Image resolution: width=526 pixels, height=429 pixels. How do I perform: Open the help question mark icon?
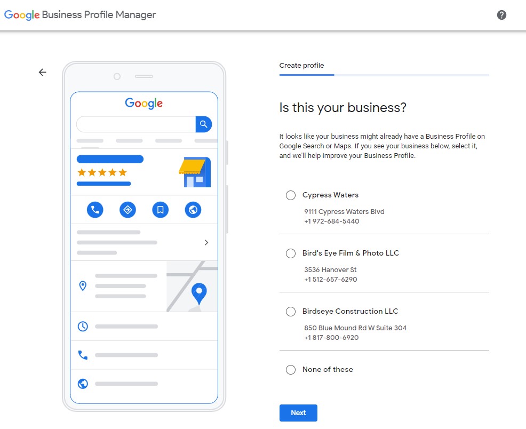click(501, 15)
